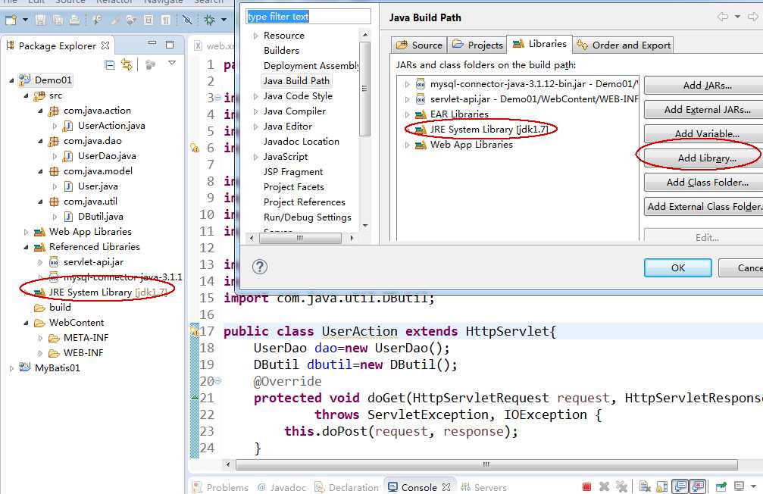Open the Problems view tab

220,487
